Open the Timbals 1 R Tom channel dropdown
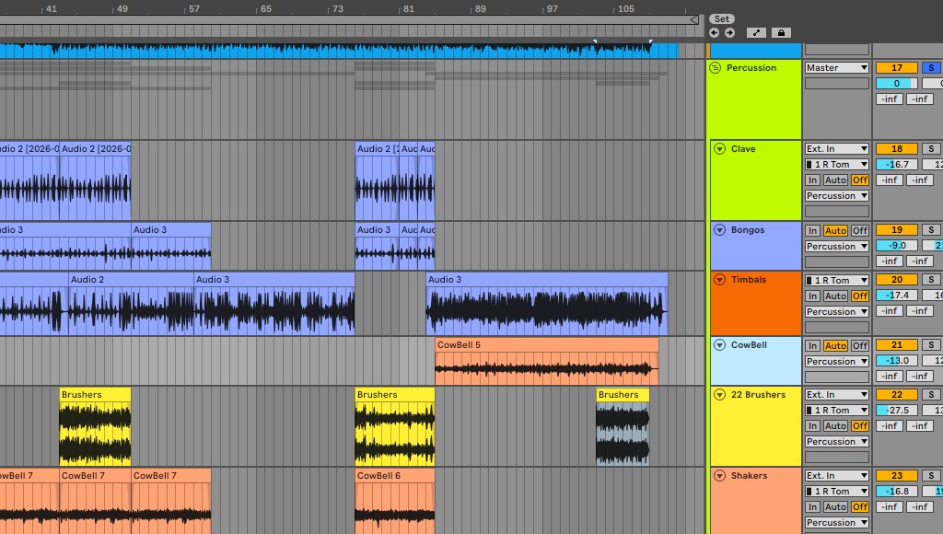This screenshot has width=943, height=534. click(x=836, y=280)
